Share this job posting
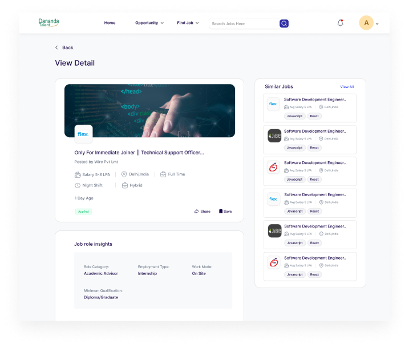409x347 pixels. pos(202,212)
